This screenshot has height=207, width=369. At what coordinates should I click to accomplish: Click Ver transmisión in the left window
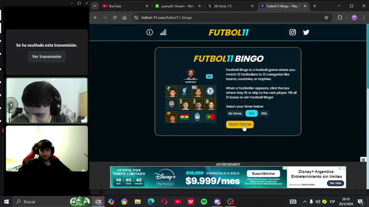pyautogui.click(x=46, y=57)
